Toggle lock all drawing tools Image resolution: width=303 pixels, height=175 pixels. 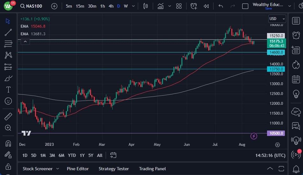tap(8, 166)
